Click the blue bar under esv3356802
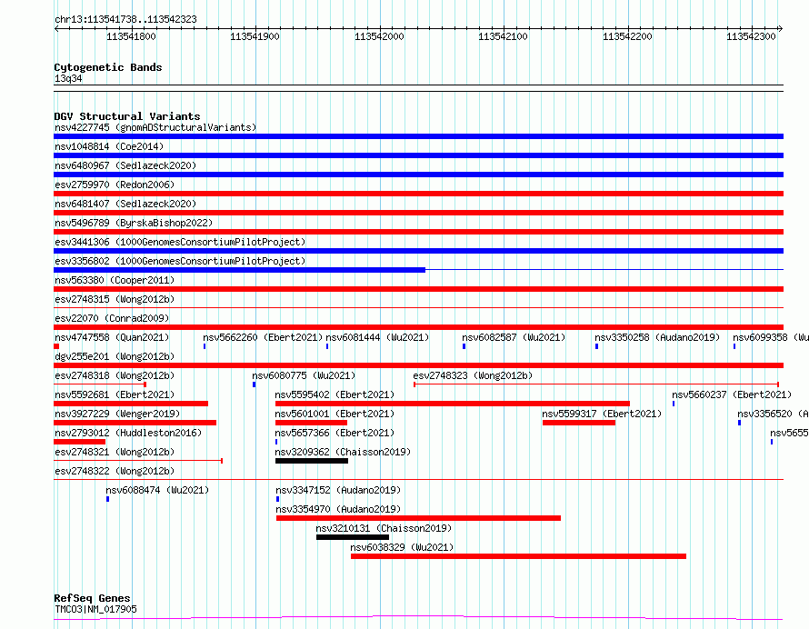Screen dimensions: 809x629 [239, 270]
